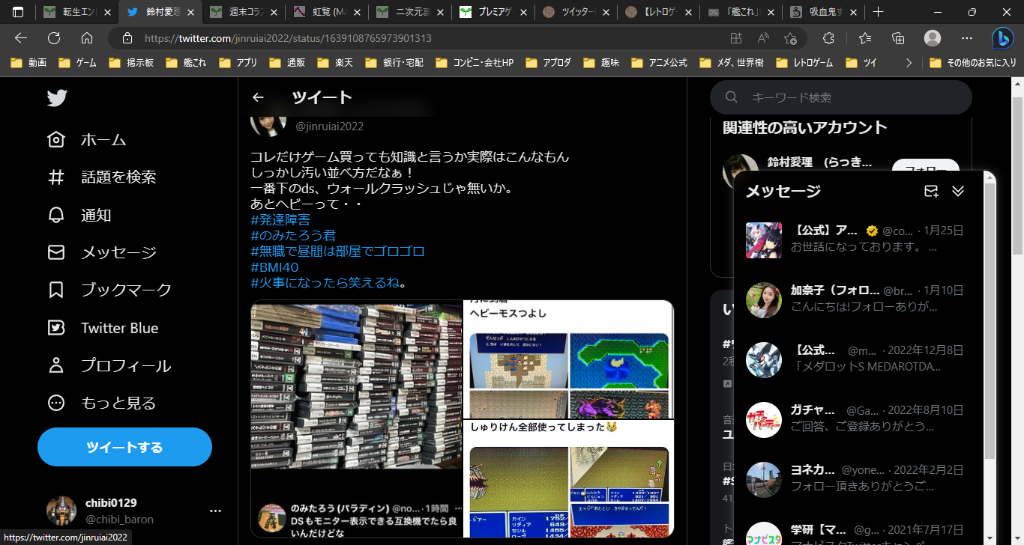Open hashtag #のみたろう君

tap(293, 235)
